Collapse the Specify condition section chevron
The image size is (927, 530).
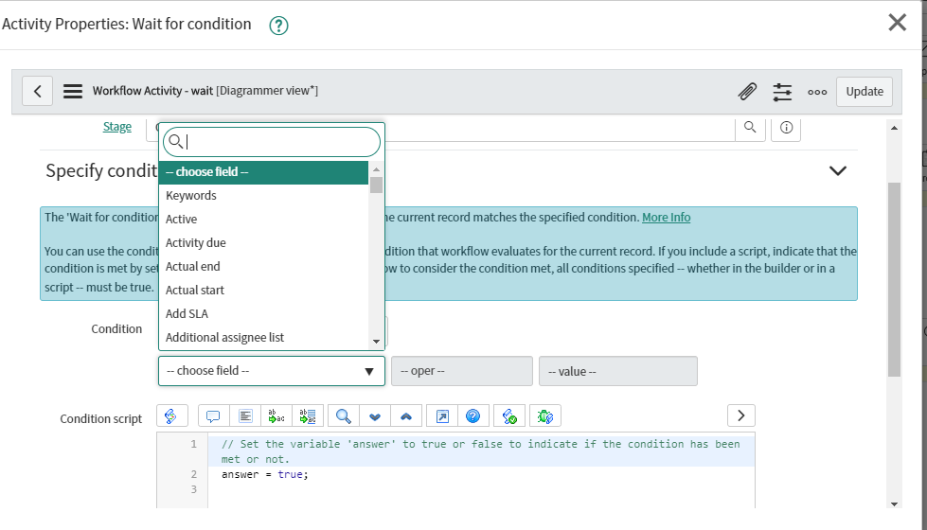pyautogui.click(x=838, y=170)
